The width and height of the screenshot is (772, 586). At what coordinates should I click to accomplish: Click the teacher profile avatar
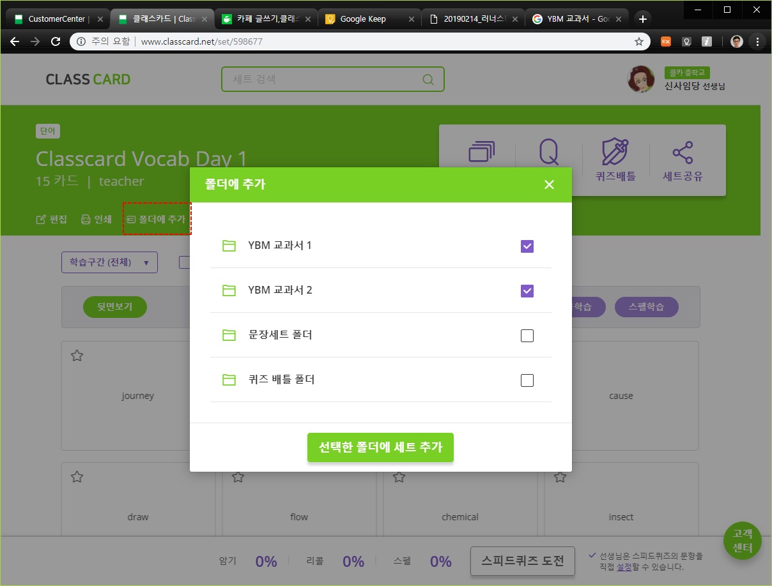(x=641, y=79)
